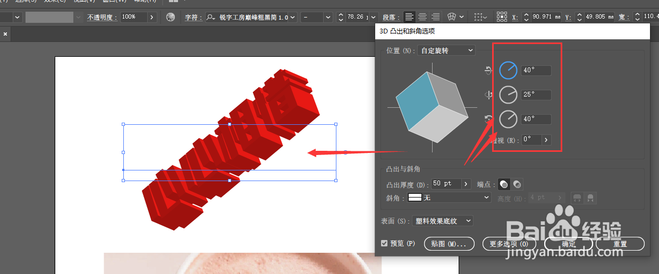
Task: Open the 位置 自定旋转 position dropdown
Action: [x=446, y=50]
